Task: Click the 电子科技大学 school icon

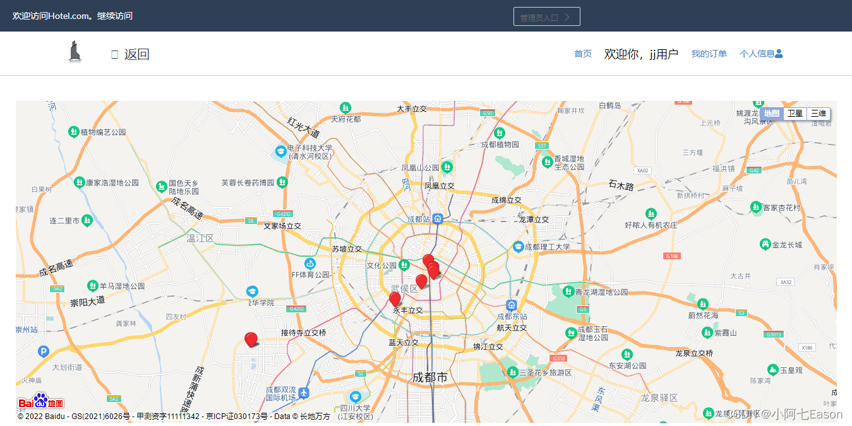Action: pos(281,151)
